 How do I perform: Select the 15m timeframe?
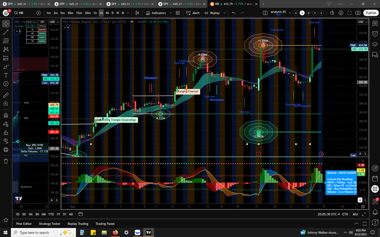pos(79,13)
